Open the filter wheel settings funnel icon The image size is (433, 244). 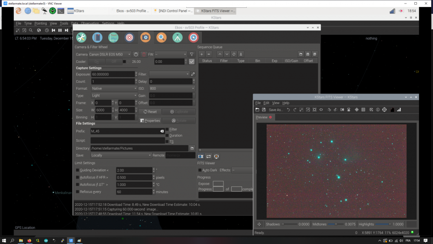192,55
